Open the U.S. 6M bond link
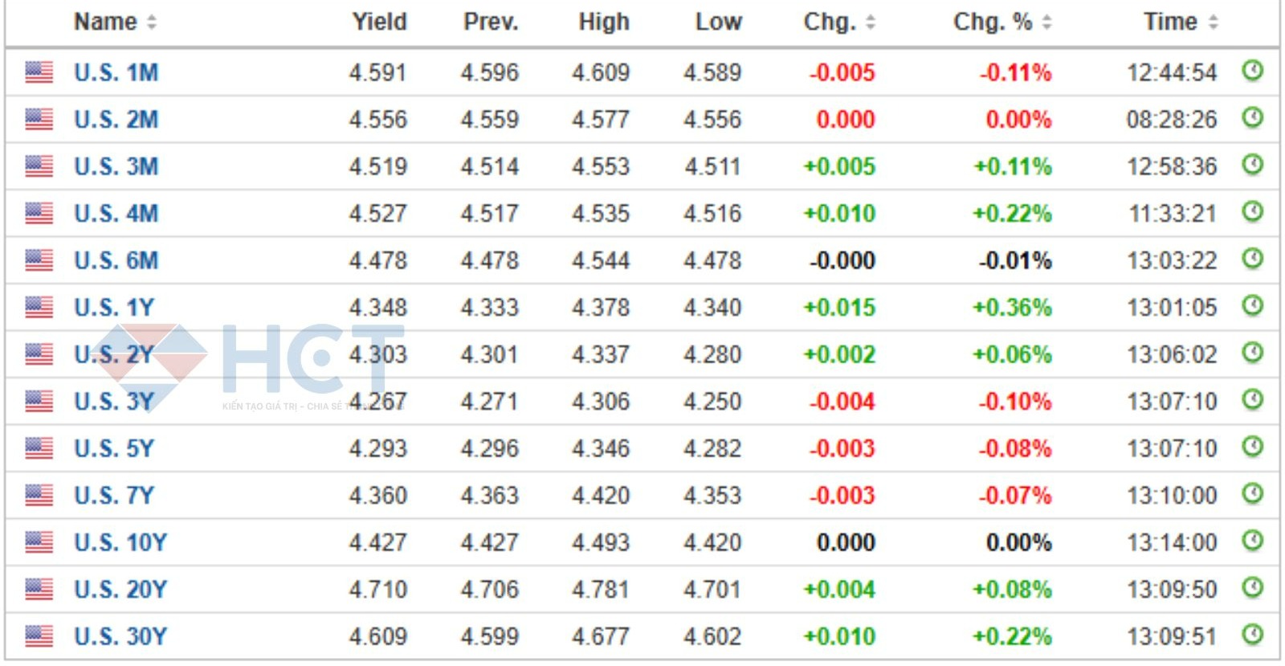The height and width of the screenshot is (666, 1285). tap(116, 260)
